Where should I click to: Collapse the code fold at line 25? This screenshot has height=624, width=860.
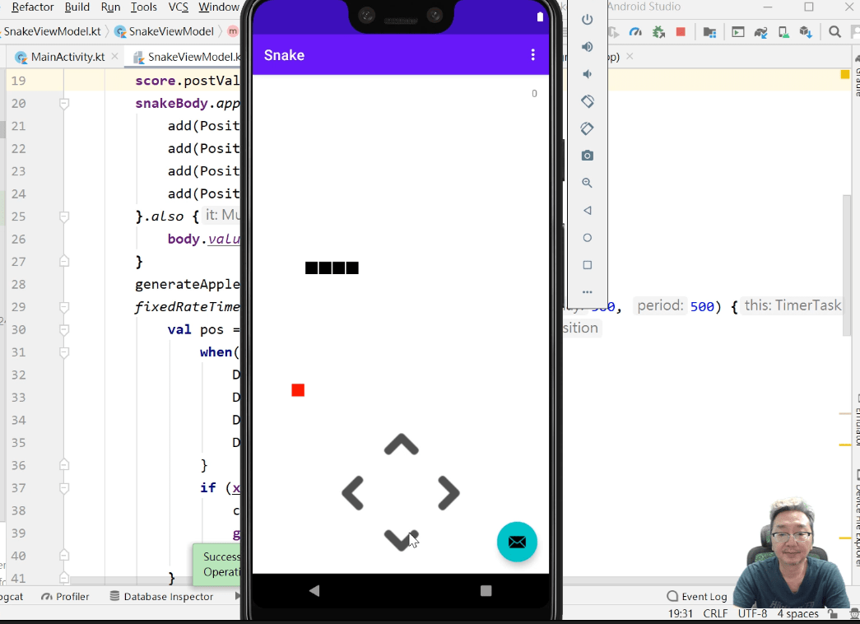point(64,217)
